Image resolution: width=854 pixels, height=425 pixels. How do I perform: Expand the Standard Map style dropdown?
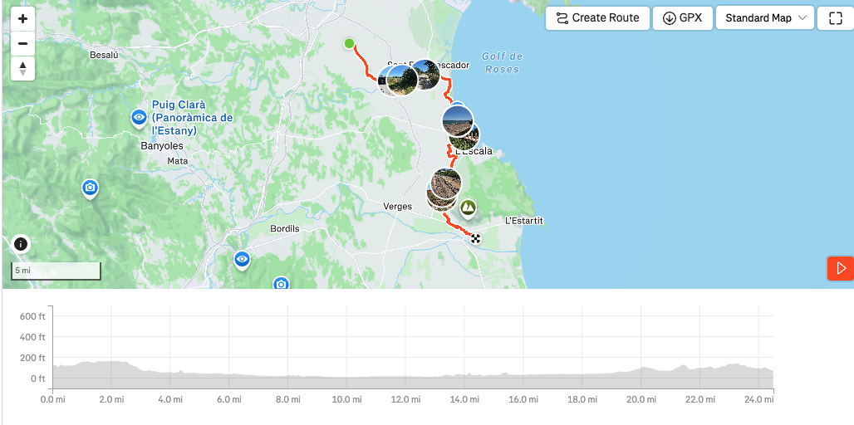(x=764, y=18)
